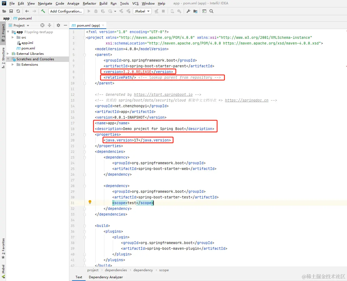Click the Stop square icon

[x=163, y=11]
